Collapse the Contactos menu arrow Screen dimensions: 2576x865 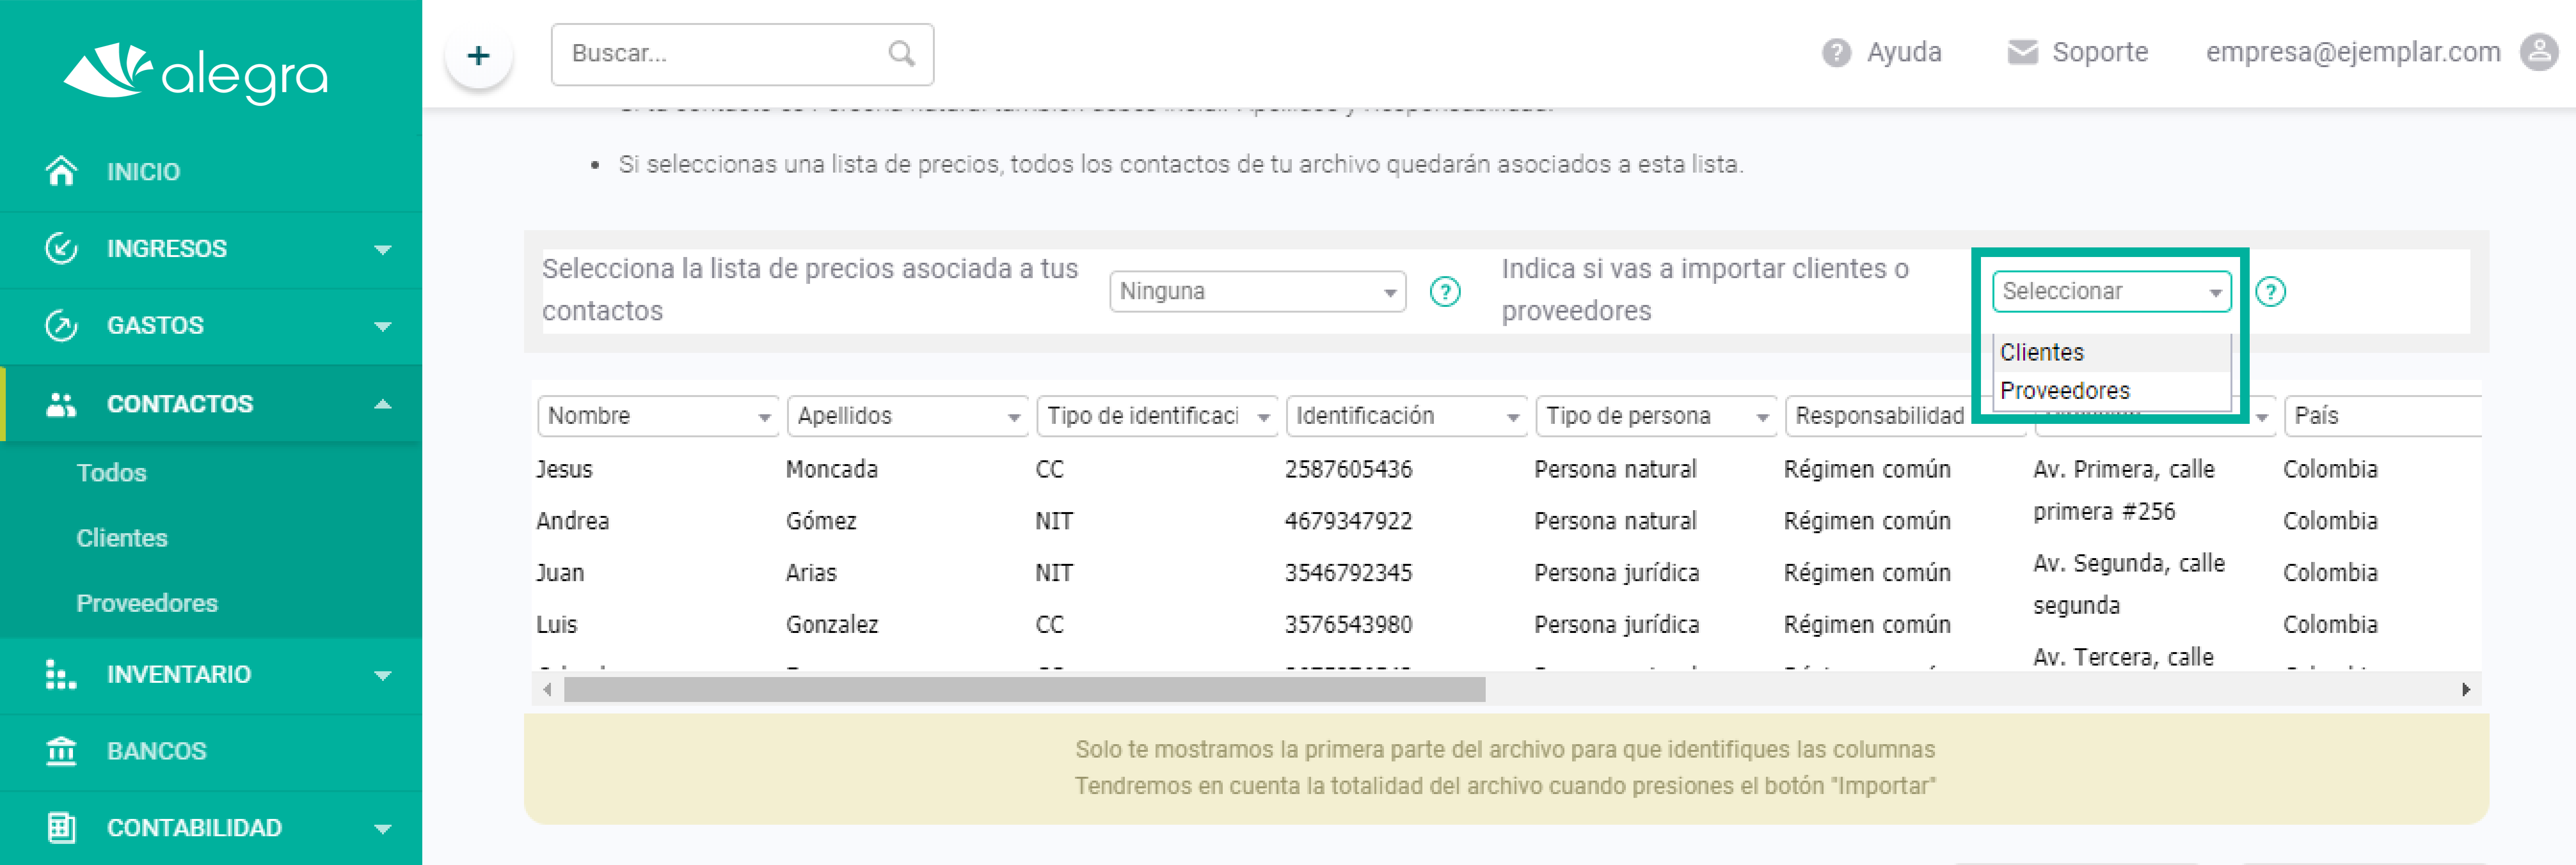pyautogui.click(x=382, y=404)
